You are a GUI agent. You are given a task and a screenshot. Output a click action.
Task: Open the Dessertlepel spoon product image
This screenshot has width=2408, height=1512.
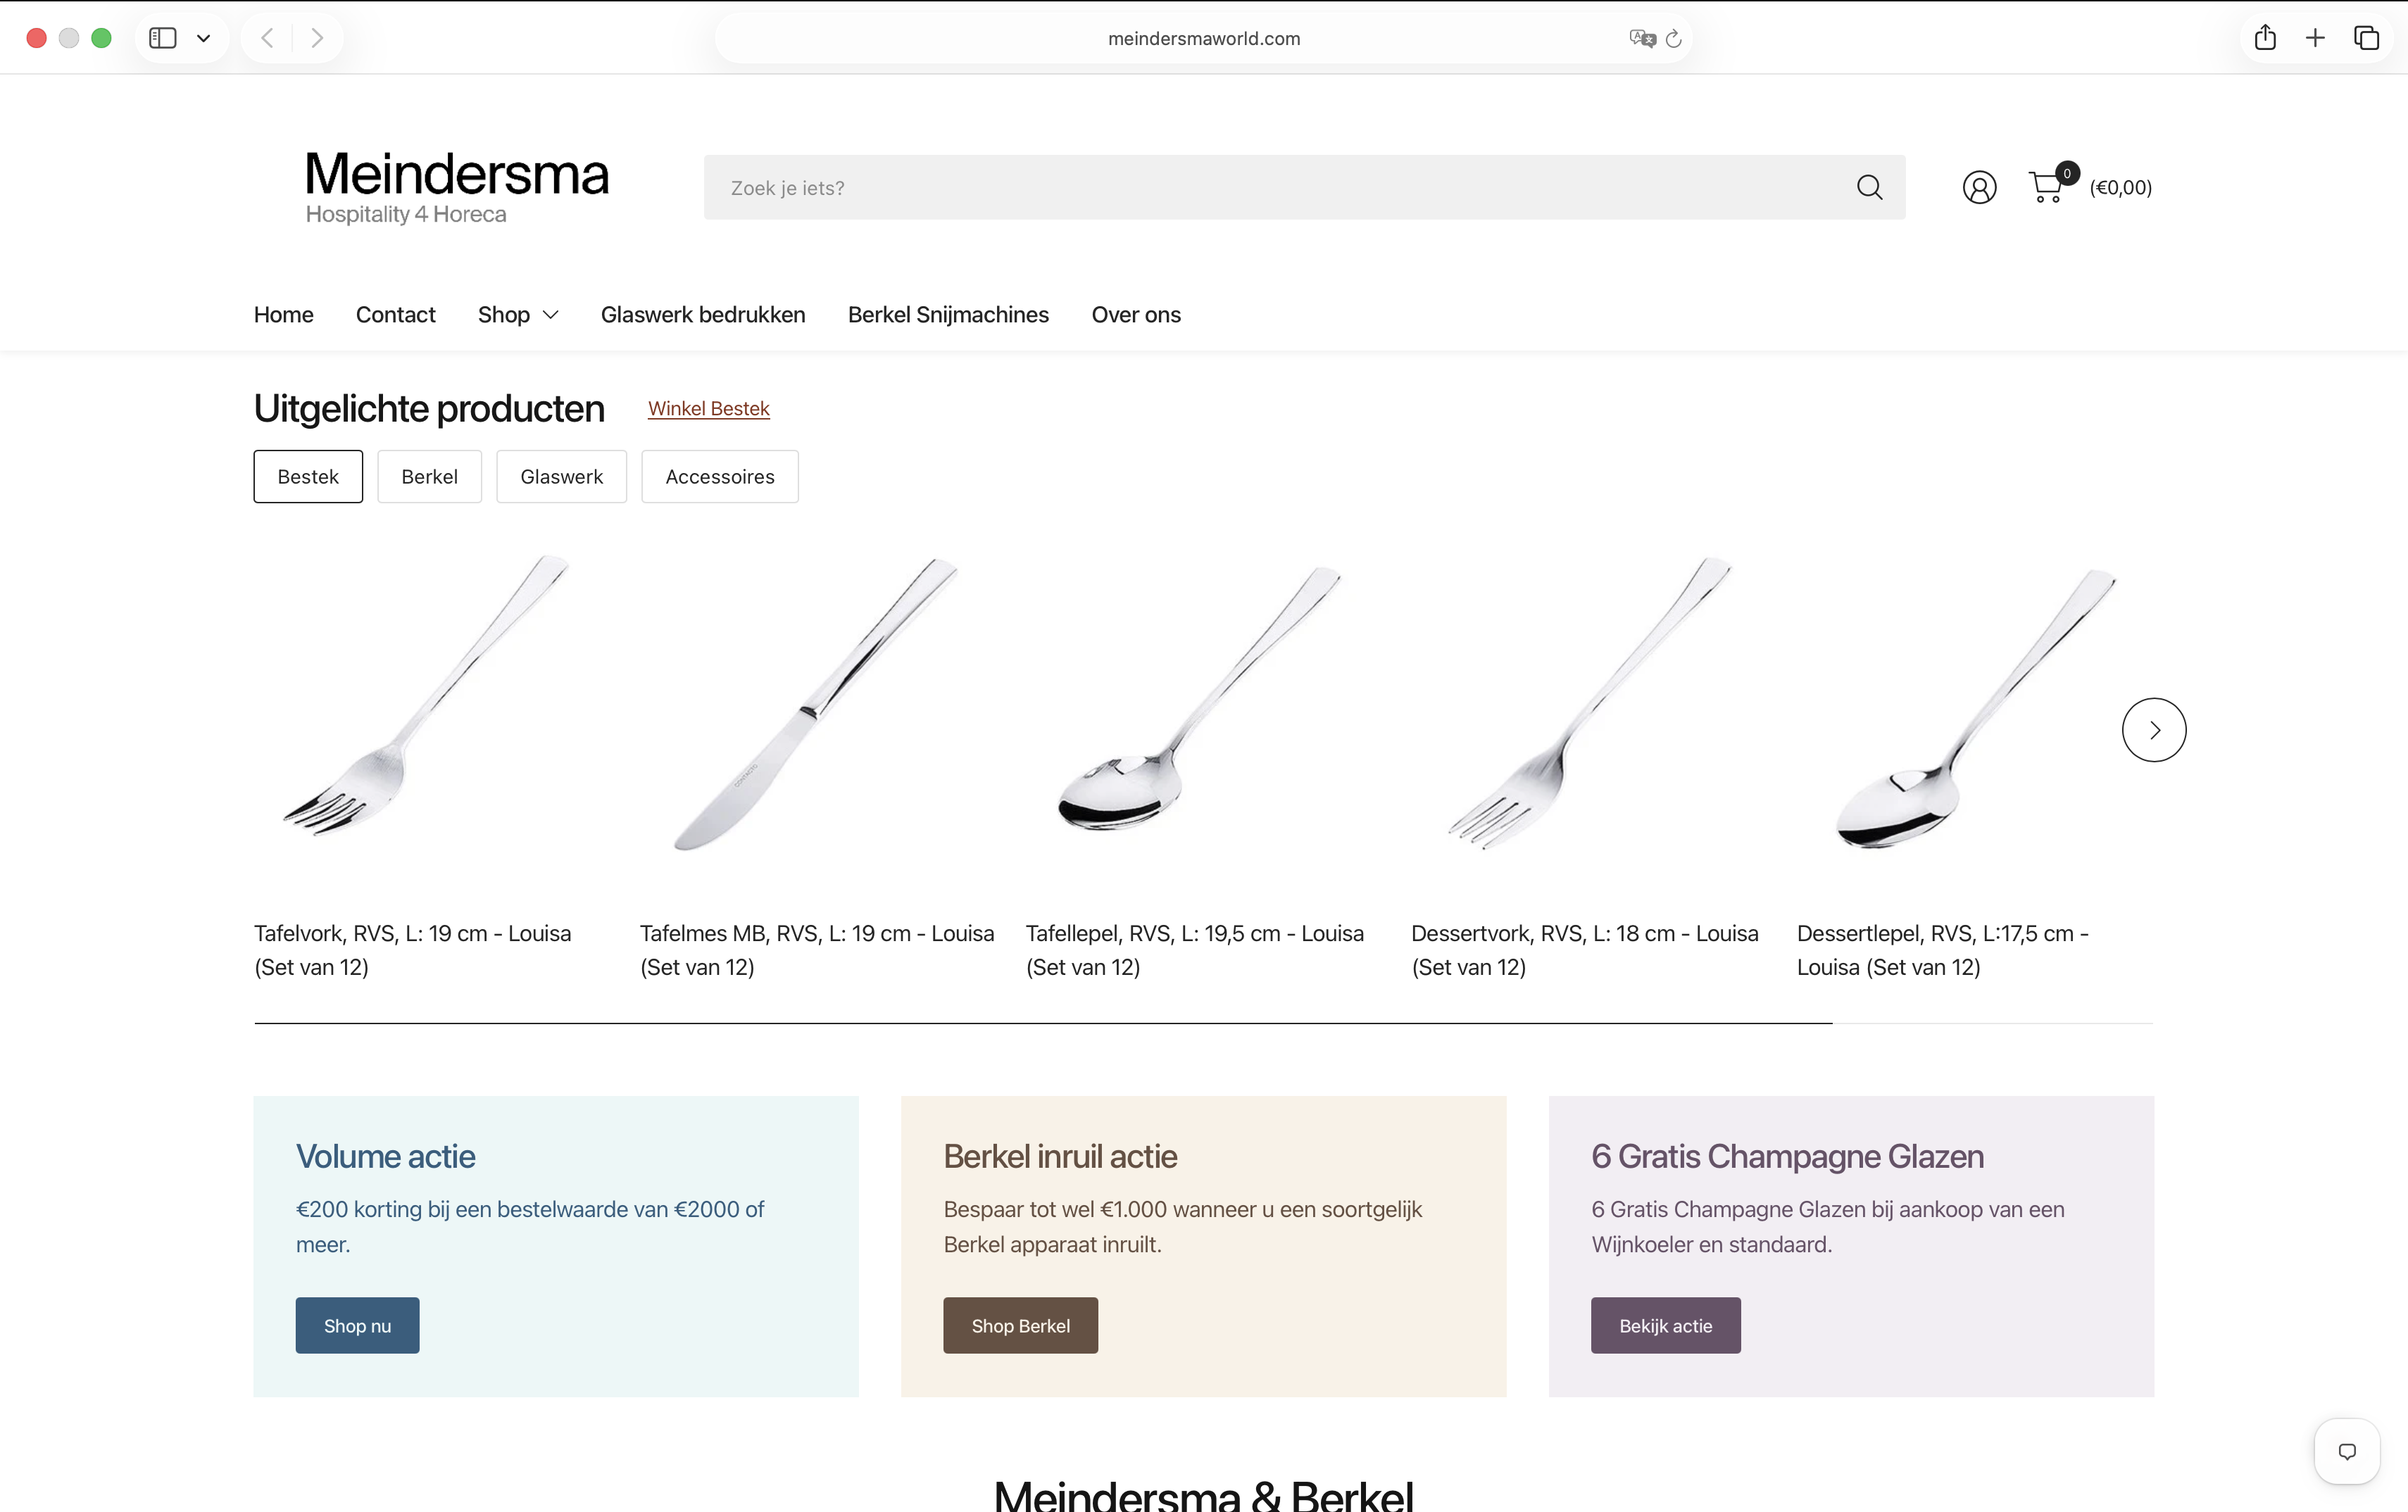pos(1975,708)
